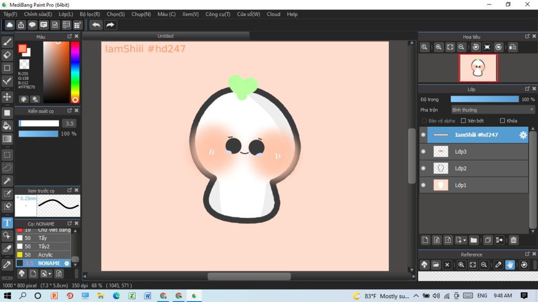Open a file in the Reference panel
The height and width of the screenshot is (302, 538).
[x=436, y=265]
